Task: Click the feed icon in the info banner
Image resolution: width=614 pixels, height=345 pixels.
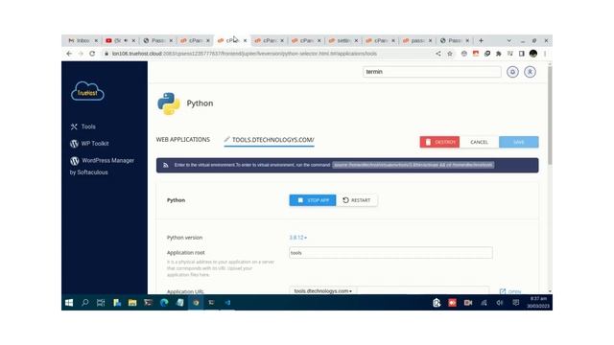Action: click(x=166, y=165)
